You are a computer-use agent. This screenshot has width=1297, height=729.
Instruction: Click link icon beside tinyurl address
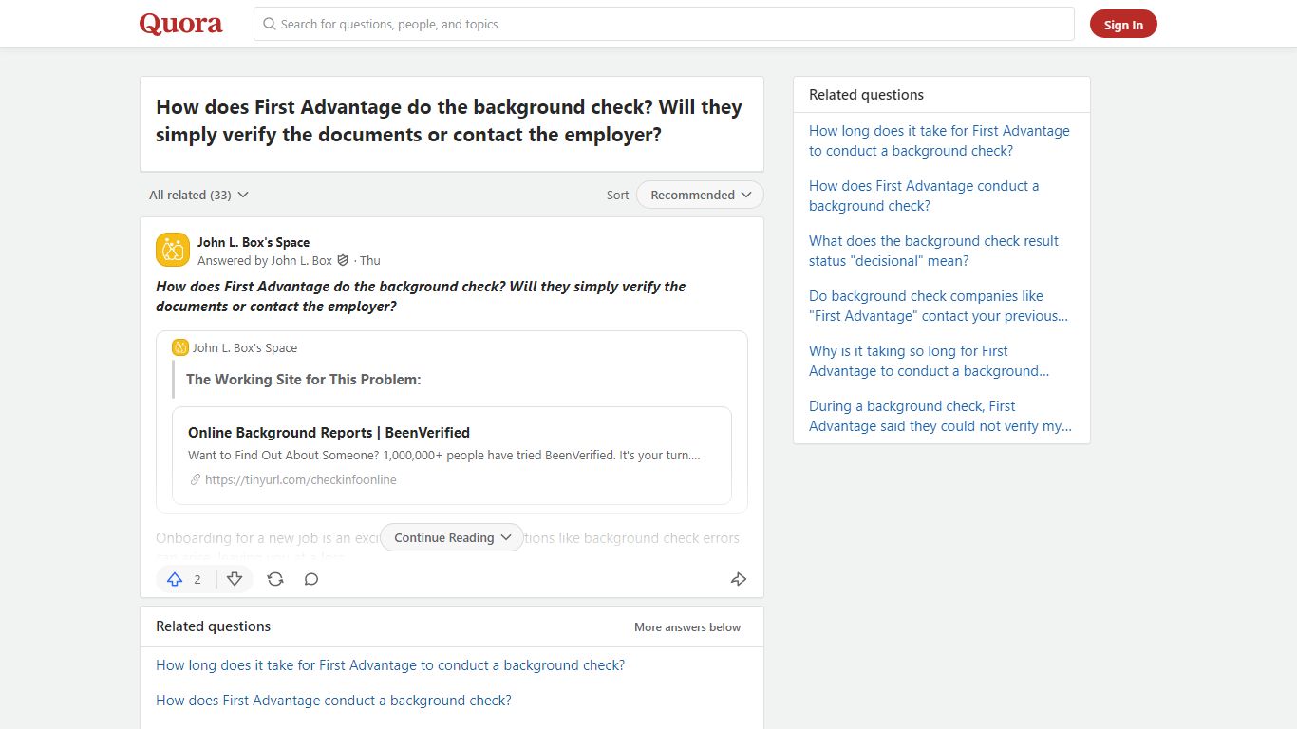click(x=196, y=479)
